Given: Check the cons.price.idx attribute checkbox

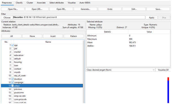Looking at the screenshot, I should pyautogui.click(x=12, y=99).
